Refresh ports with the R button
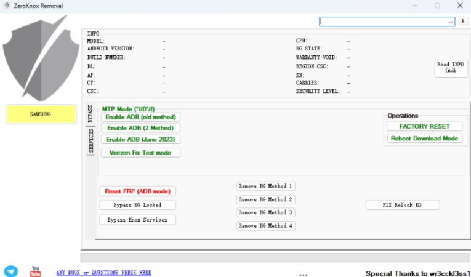 (463, 22)
